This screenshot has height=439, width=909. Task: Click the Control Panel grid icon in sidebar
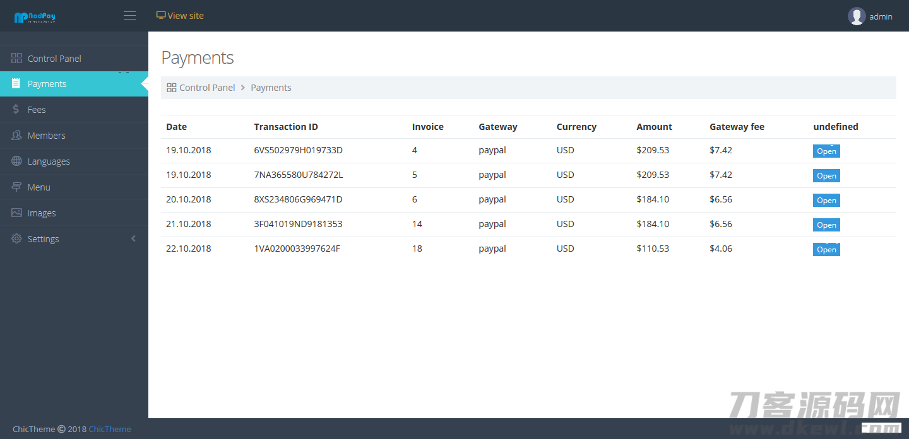coord(16,58)
